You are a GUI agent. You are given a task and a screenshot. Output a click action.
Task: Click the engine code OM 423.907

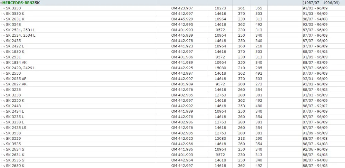click(x=182, y=8)
